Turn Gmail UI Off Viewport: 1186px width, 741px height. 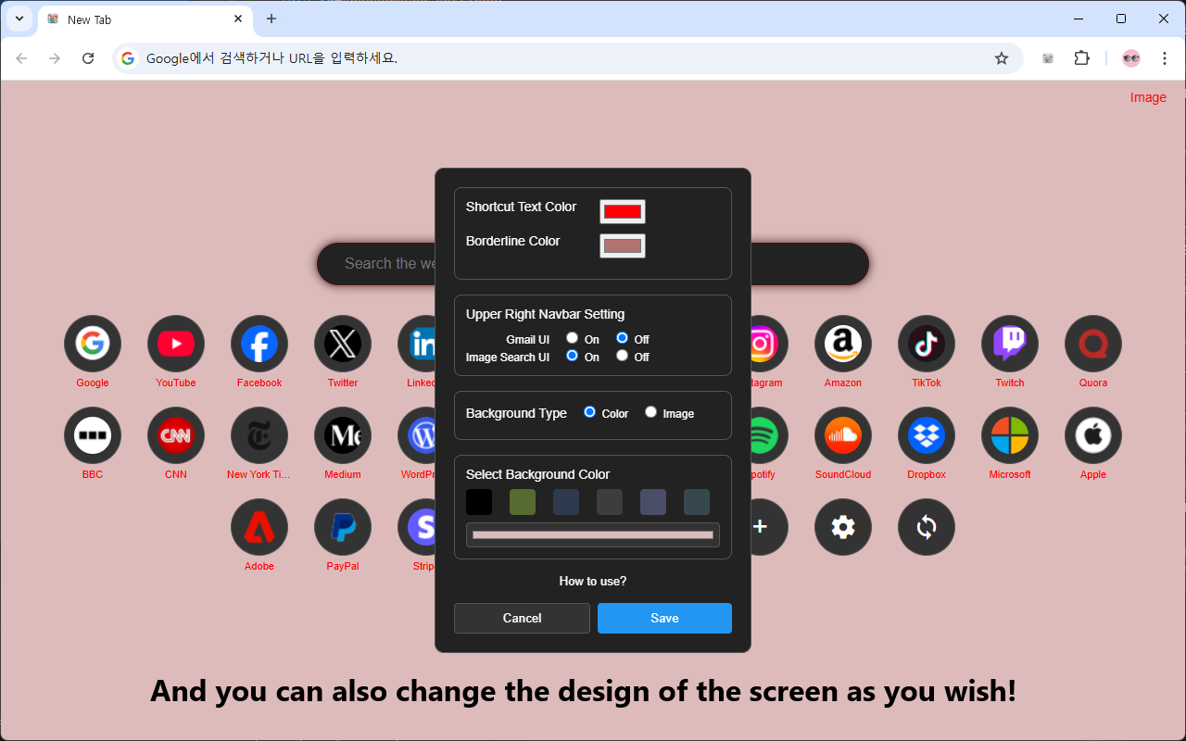[x=623, y=338]
